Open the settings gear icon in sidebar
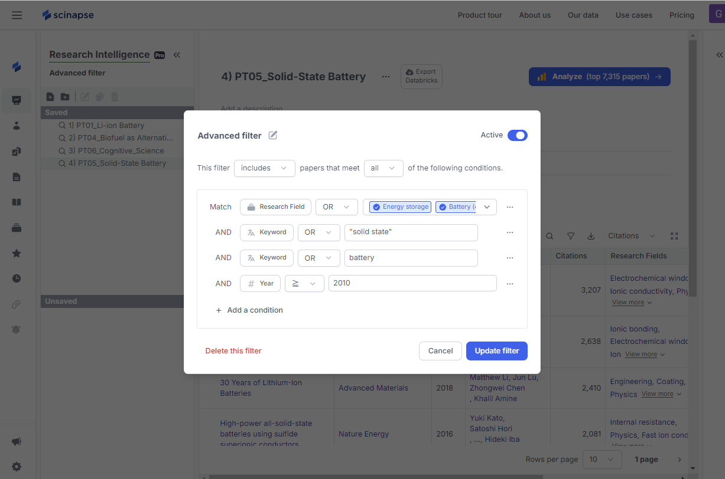Image resolution: width=725 pixels, height=479 pixels. [x=17, y=467]
